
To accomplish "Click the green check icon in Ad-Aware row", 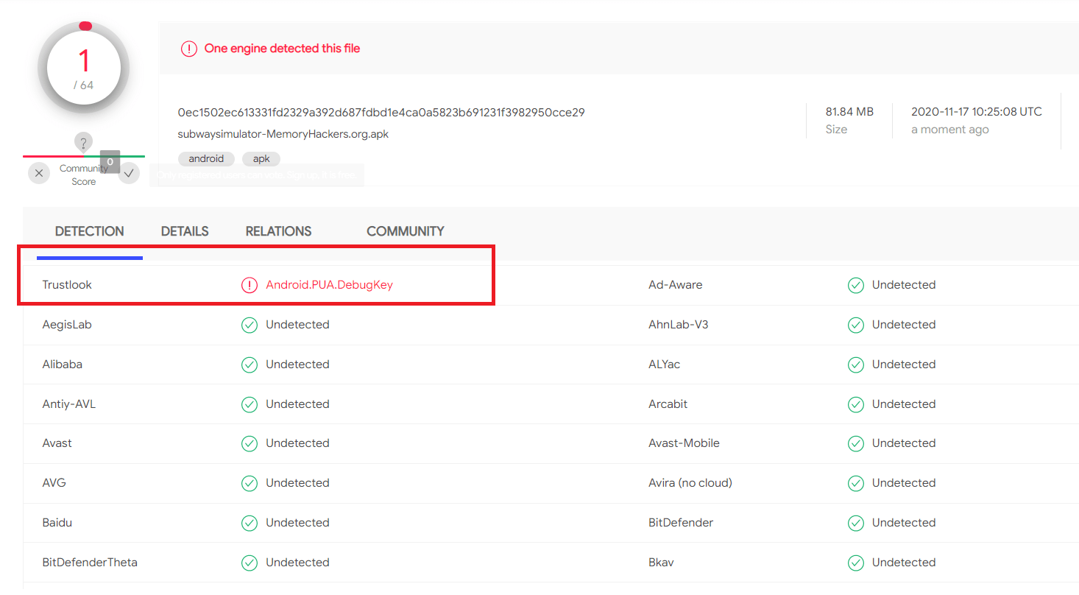I will point(856,285).
